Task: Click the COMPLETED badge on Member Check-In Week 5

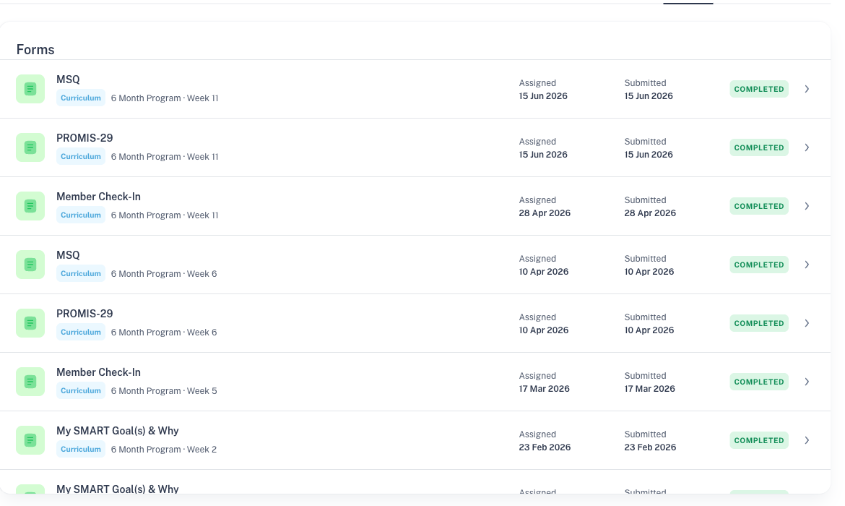Action: (759, 382)
